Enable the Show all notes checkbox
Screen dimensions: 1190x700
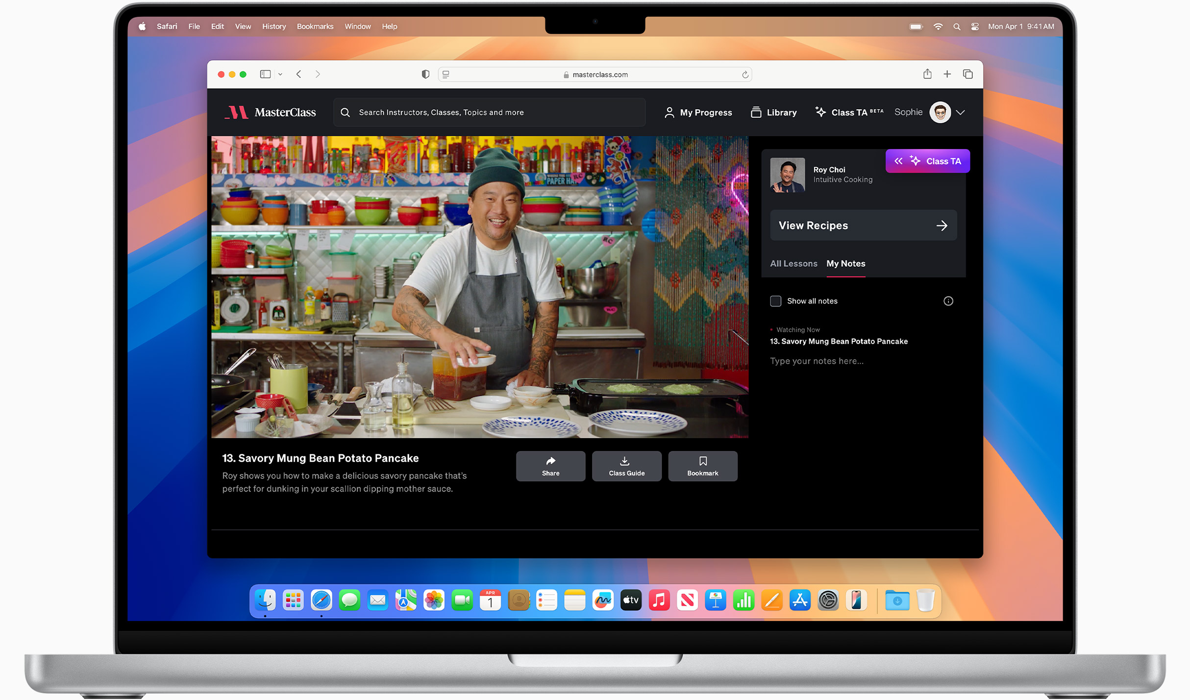point(775,301)
